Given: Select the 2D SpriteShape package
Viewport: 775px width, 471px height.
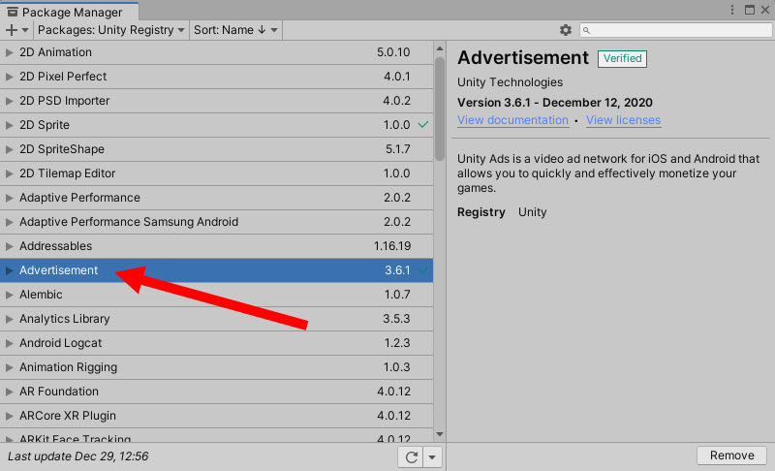Looking at the screenshot, I should [x=216, y=149].
